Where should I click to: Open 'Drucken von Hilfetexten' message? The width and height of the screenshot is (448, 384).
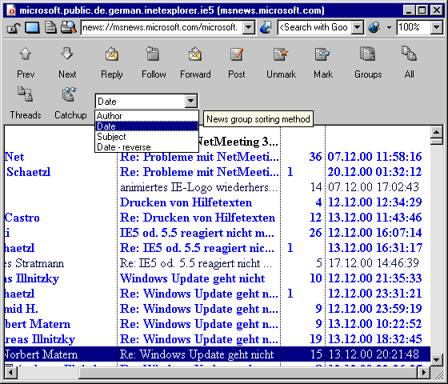tap(186, 202)
